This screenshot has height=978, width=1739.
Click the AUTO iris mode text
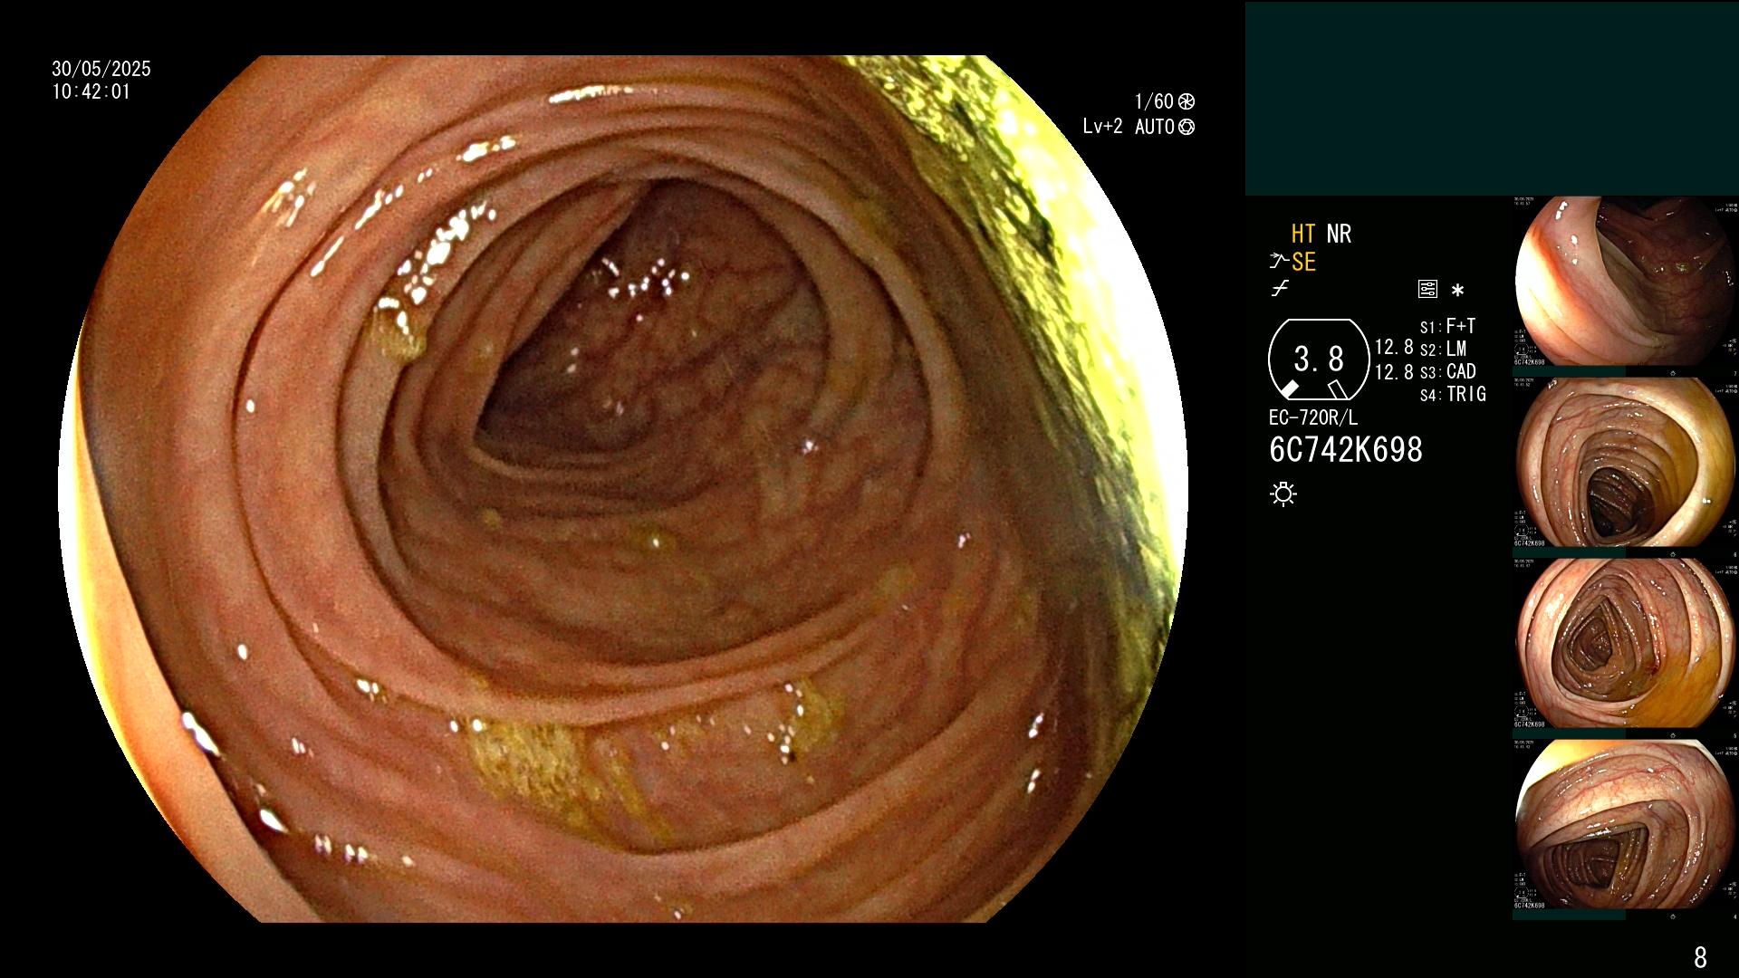pos(1155,127)
